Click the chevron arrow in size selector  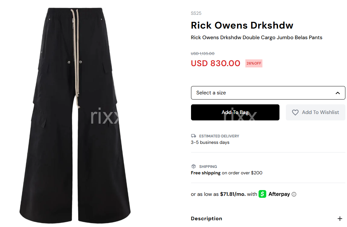tap(337, 93)
